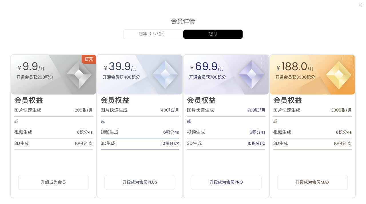Click 图片快速生成 in the ¥188.0 card
This screenshot has height=204, width=366.
(x=287, y=110)
